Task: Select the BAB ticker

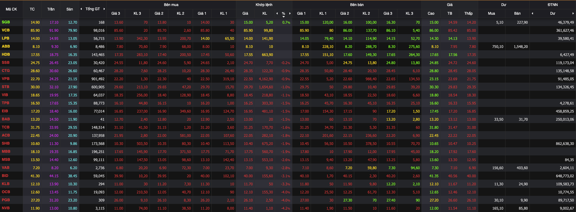Action: coord(6,119)
